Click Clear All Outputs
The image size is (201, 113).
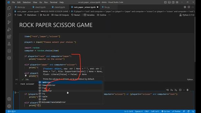60,15
